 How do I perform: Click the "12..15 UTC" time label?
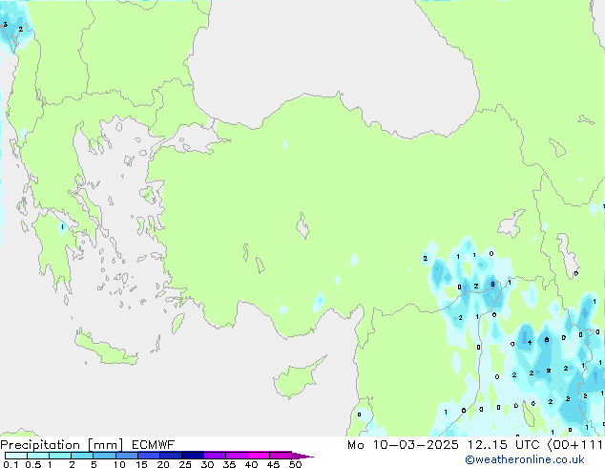point(503,445)
